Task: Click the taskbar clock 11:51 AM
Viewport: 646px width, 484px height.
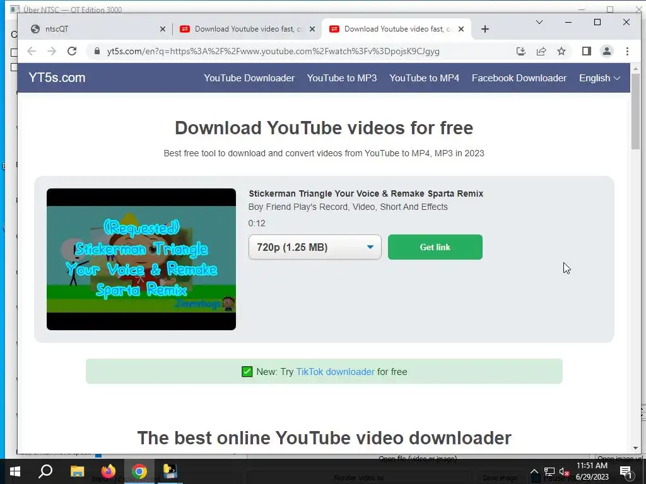Action: point(592,466)
